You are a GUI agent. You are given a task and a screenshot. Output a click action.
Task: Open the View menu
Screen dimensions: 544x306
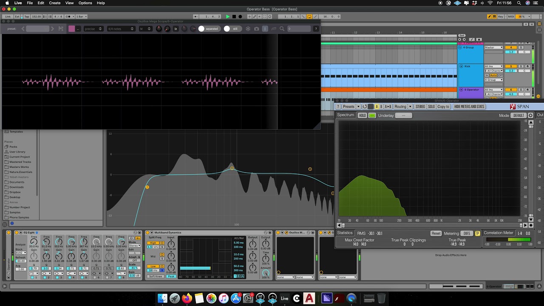pos(69,3)
